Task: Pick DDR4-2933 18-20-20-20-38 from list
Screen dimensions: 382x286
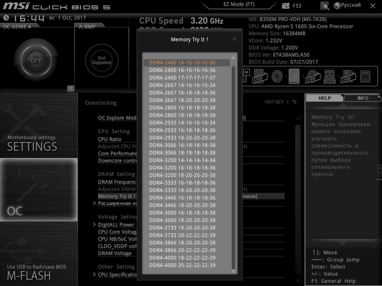Action: click(187, 138)
